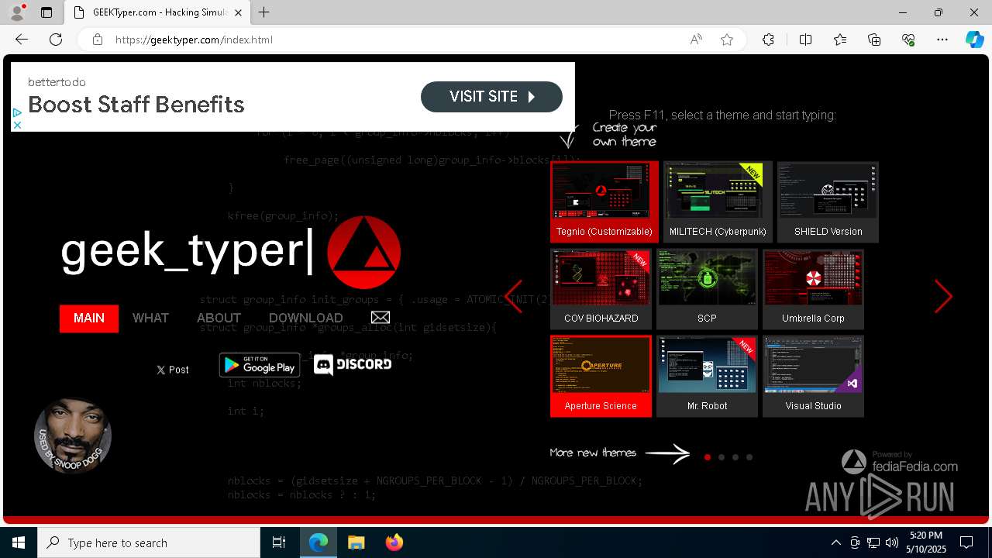Viewport: 992px width, 558px height.
Task: Select the Tegnio (Customizable) theme
Action: [x=604, y=202]
